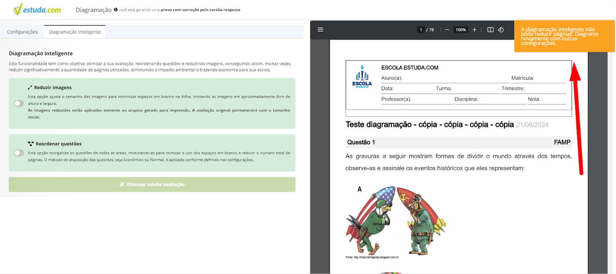Click the 21/06/2024 date text
The height and width of the screenshot is (274, 616).
[x=532, y=125]
